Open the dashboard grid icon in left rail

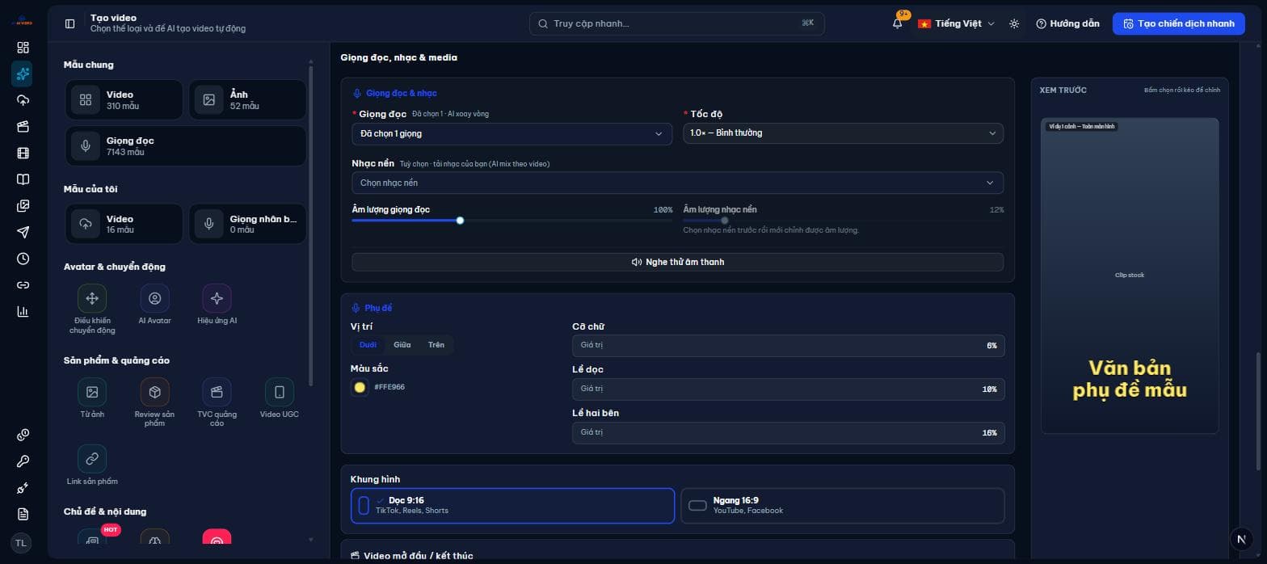[x=23, y=48]
